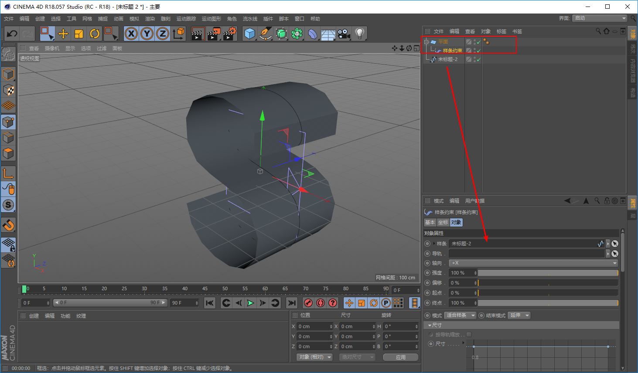Click the Redo arrow icon
The image size is (638, 373).
27,34
